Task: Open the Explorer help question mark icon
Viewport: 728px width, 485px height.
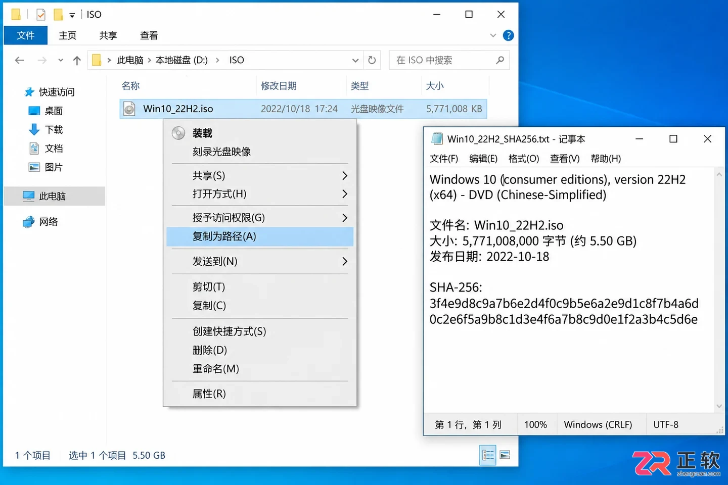Action: [509, 35]
